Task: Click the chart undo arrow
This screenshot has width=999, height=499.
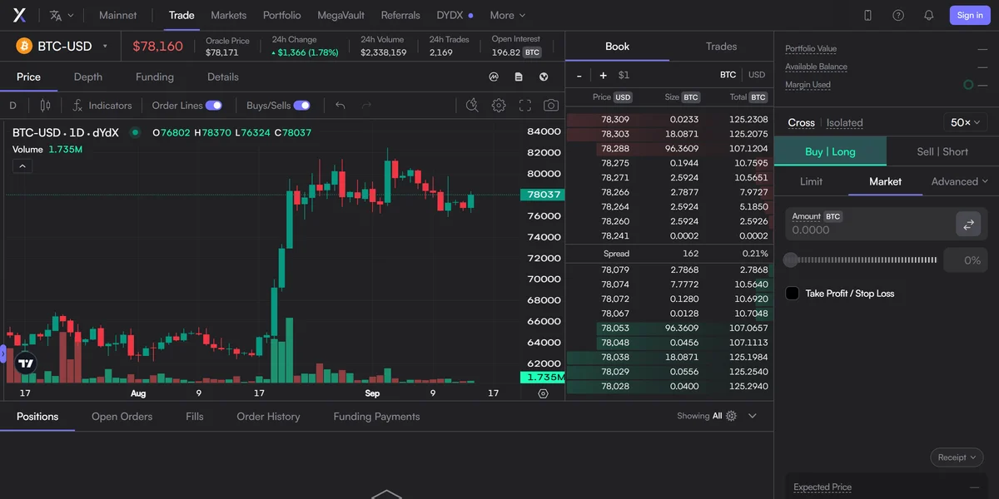Action: point(340,106)
